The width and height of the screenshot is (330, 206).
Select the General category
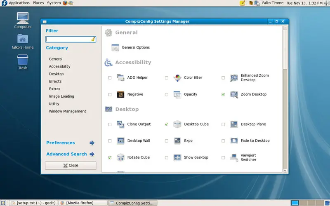point(56,59)
